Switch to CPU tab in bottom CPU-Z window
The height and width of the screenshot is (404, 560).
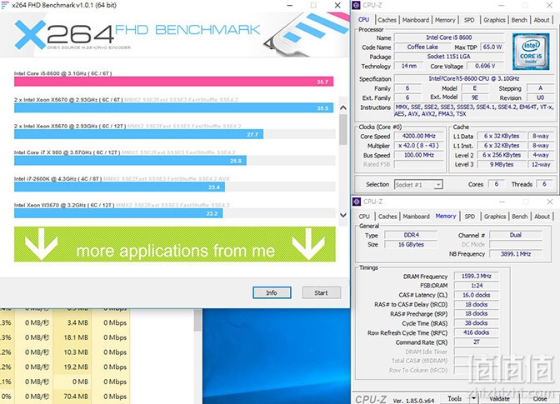[364, 217]
